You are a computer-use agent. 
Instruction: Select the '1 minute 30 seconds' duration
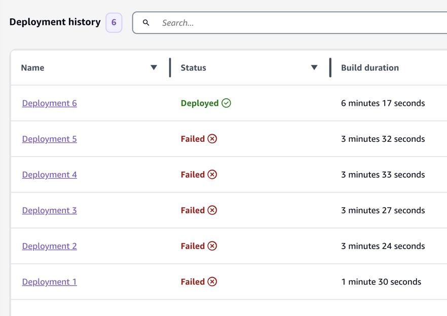pyautogui.click(x=381, y=282)
